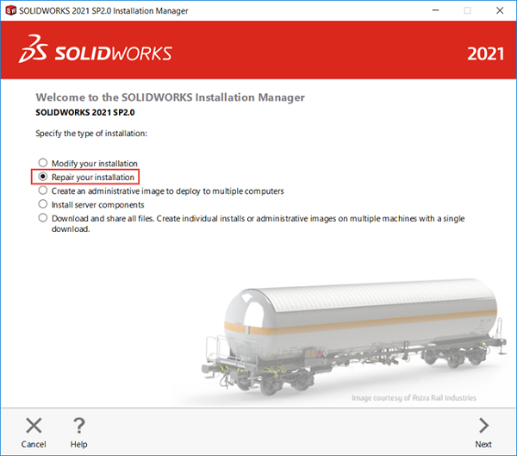The width and height of the screenshot is (517, 456).
Task: Close the Installation Manager window
Action: pos(500,10)
